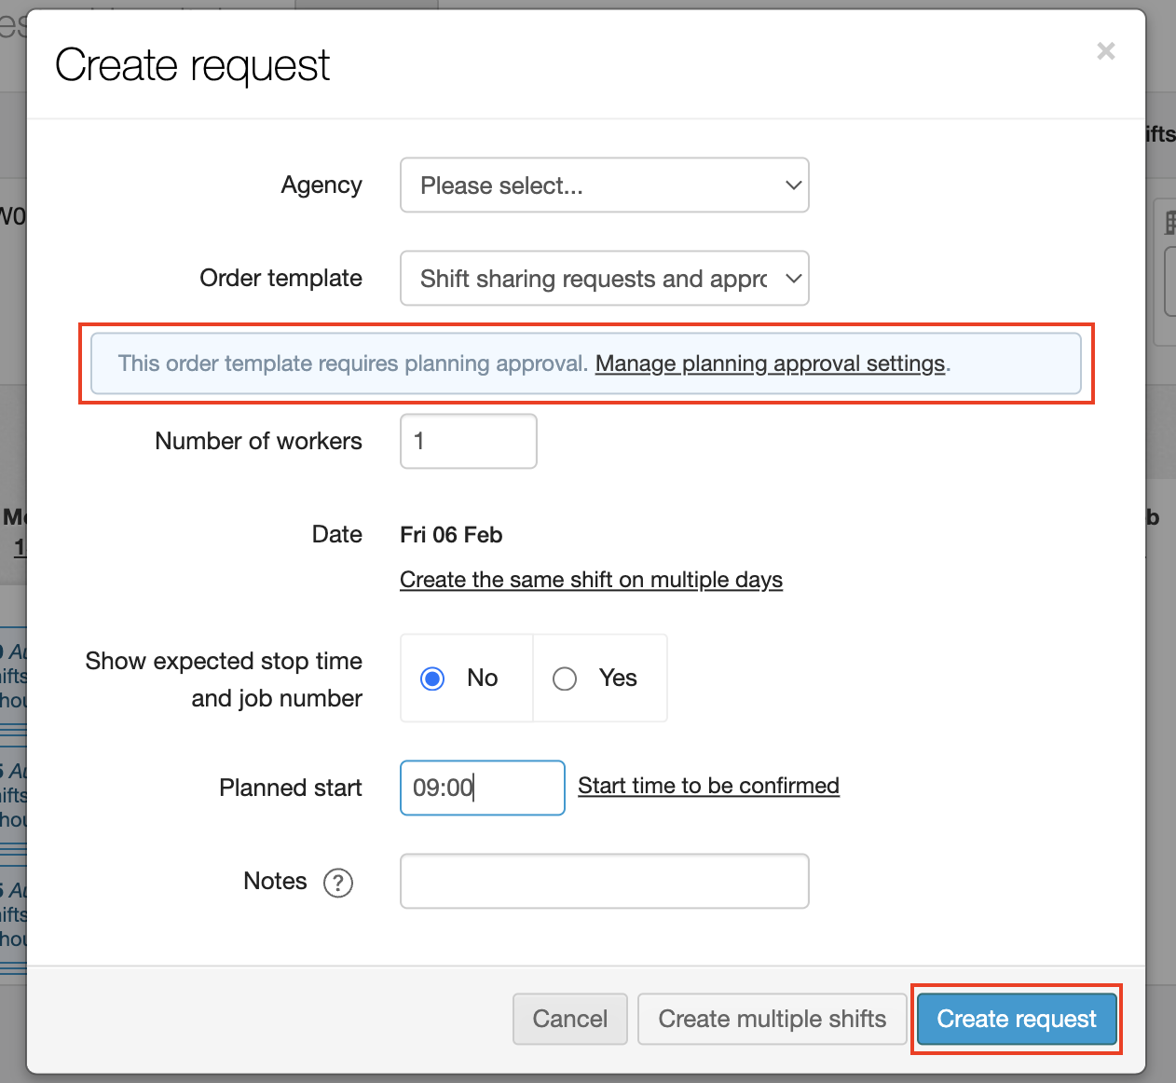Dismiss the dialog with the X icon
This screenshot has height=1083, width=1176.
click(x=1105, y=51)
